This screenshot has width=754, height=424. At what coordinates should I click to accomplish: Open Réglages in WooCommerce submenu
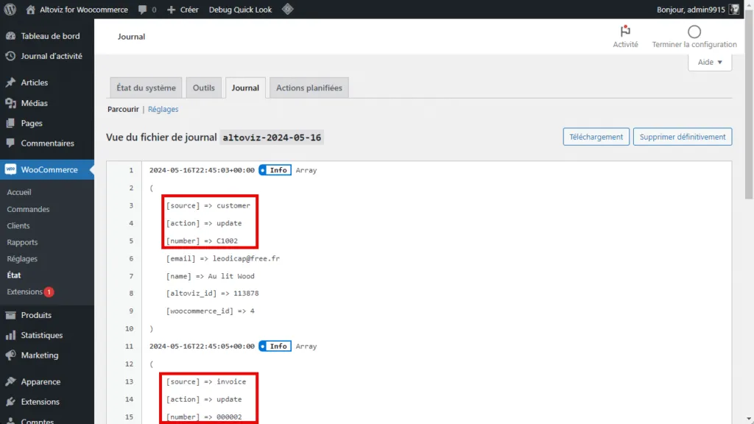click(22, 258)
